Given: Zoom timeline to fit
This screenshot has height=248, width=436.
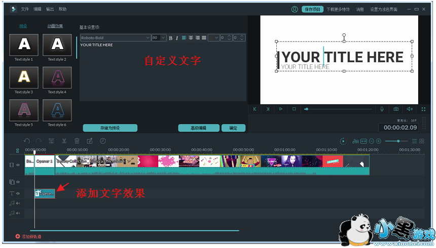Looking at the screenshot, I should tap(364, 141).
